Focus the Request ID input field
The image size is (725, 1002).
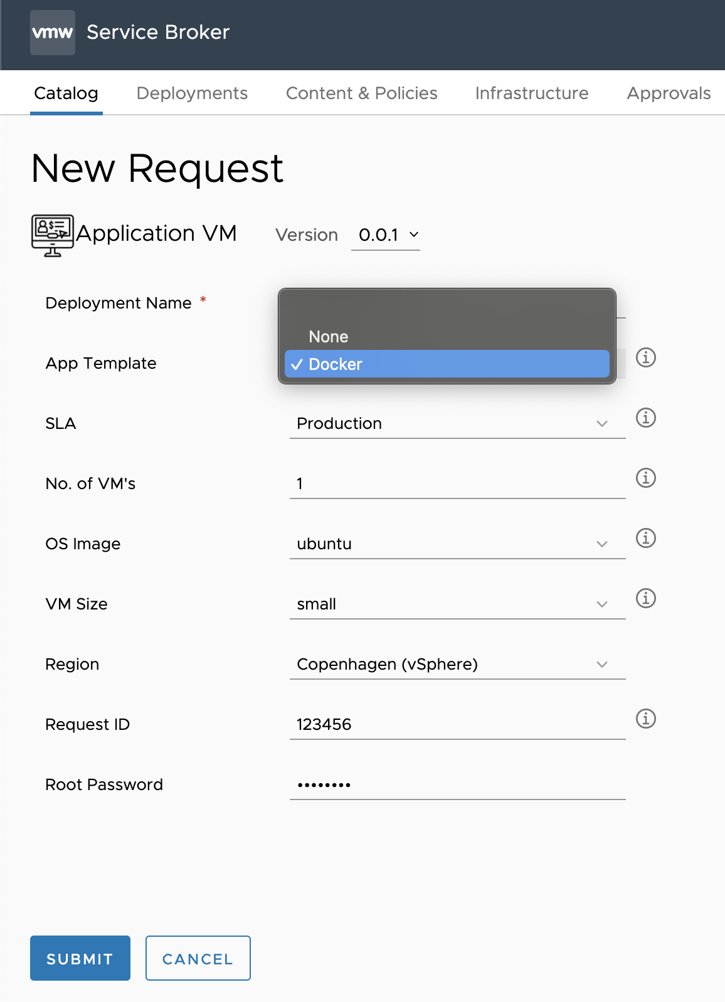pyautogui.click(x=458, y=724)
